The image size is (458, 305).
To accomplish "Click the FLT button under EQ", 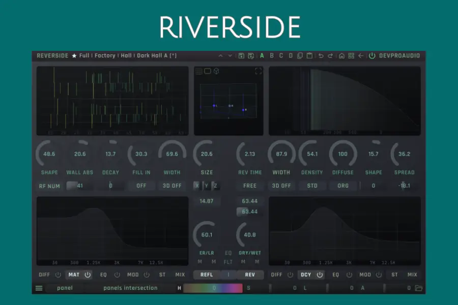I will (x=228, y=262).
